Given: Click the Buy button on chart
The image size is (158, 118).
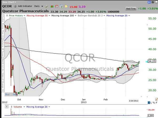Looking at the screenshot, I should pyautogui.click(x=7, y=94).
